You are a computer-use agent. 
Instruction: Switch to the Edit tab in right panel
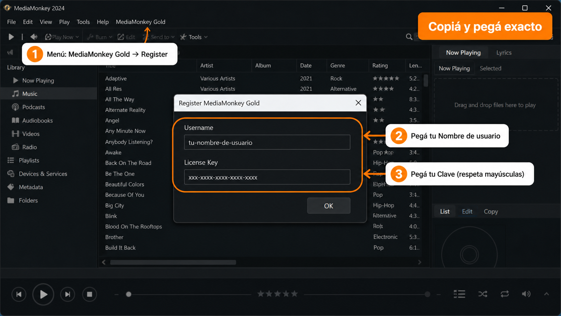[x=467, y=212]
